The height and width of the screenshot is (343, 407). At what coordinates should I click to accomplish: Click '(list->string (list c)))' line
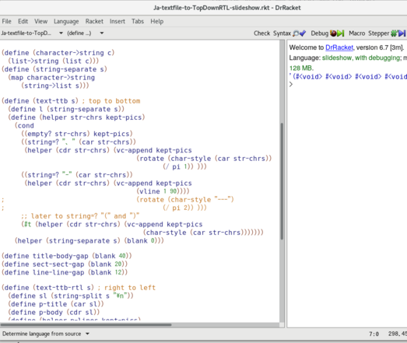click(x=54, y=61)
